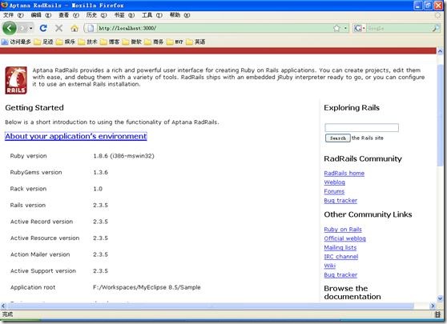This screenshot has width=447, height=324.
Task: Click the Exploring Rails search text field
Action: click(361, 127)
